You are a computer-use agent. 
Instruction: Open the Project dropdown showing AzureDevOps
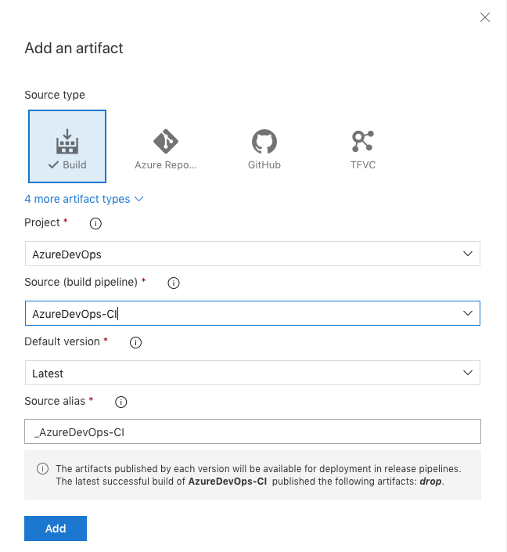pyautogui.click(x=252, y=254)
